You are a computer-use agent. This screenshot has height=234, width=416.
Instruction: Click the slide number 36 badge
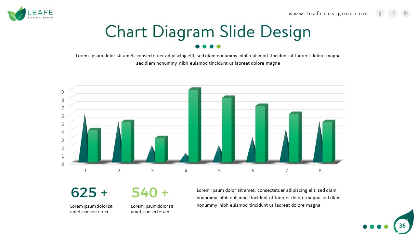(402, 226)
